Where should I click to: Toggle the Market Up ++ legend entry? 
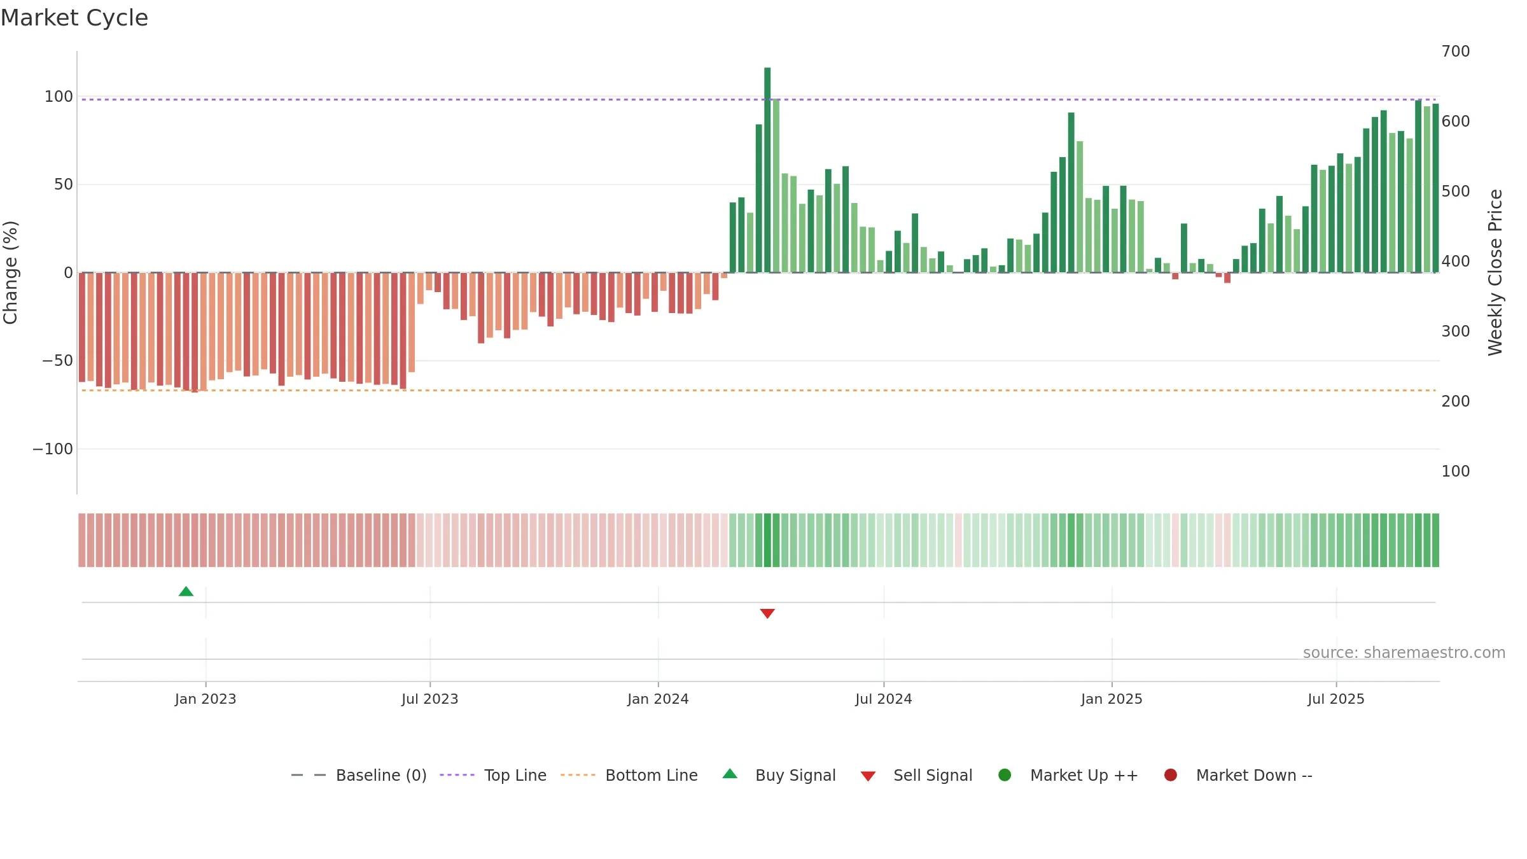tap(1068, 776)
